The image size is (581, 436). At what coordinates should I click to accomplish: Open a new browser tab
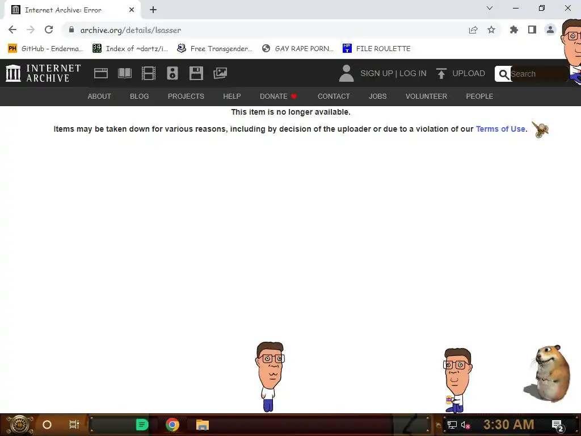tap(153, 10)
